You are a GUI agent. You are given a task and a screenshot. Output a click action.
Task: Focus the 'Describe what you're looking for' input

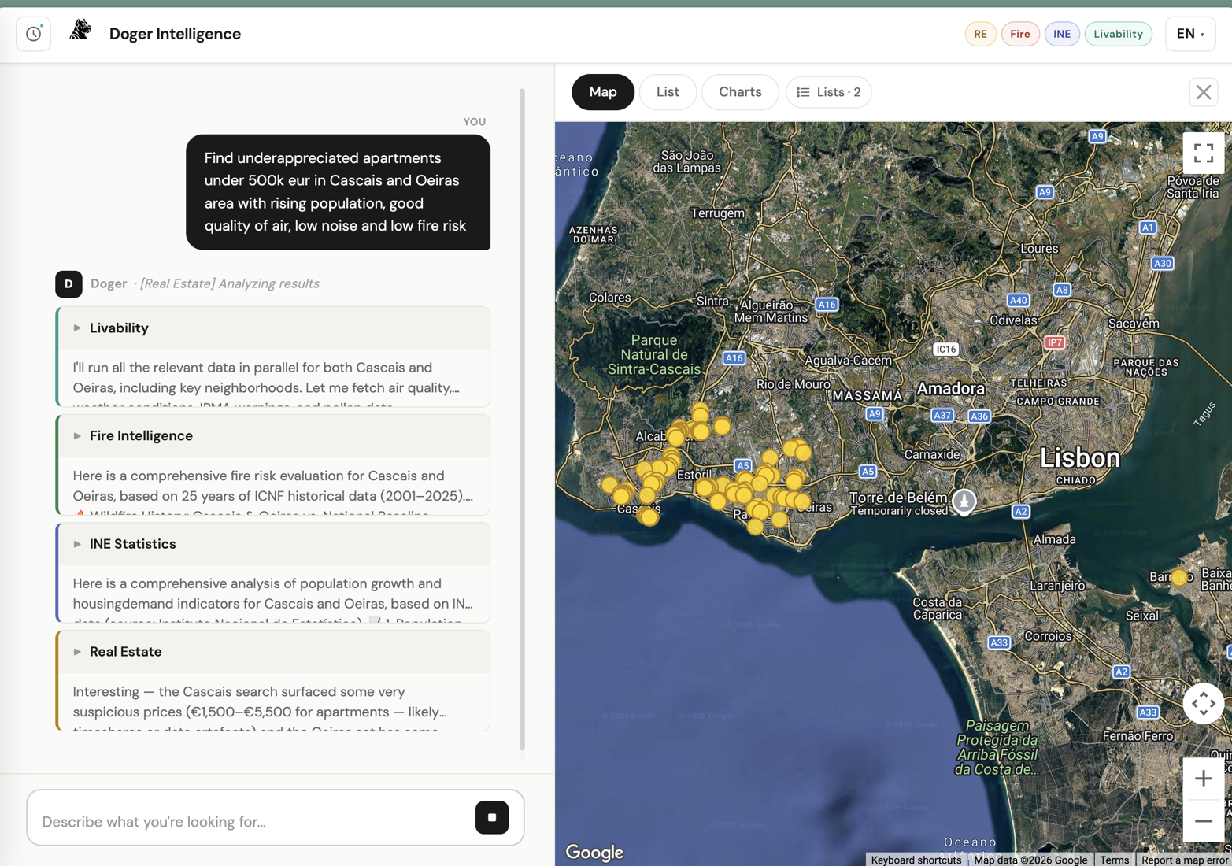252,821
